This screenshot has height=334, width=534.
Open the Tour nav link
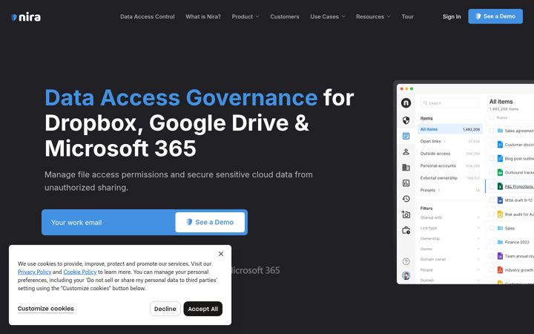click(x=407, y=16)
